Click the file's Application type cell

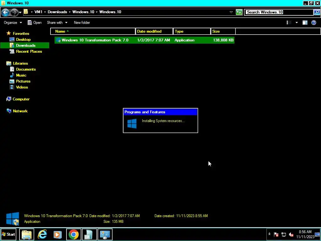tap(184, 40)
